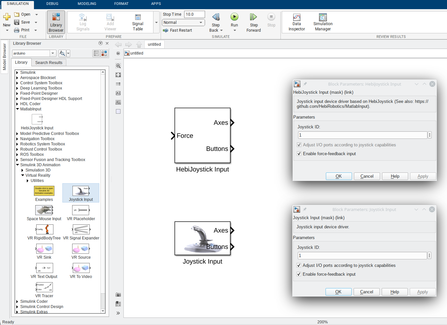Click the Print icon
The height and width of the screenshot is (325, 447).
pyautogui.click(x=17, y=30)
